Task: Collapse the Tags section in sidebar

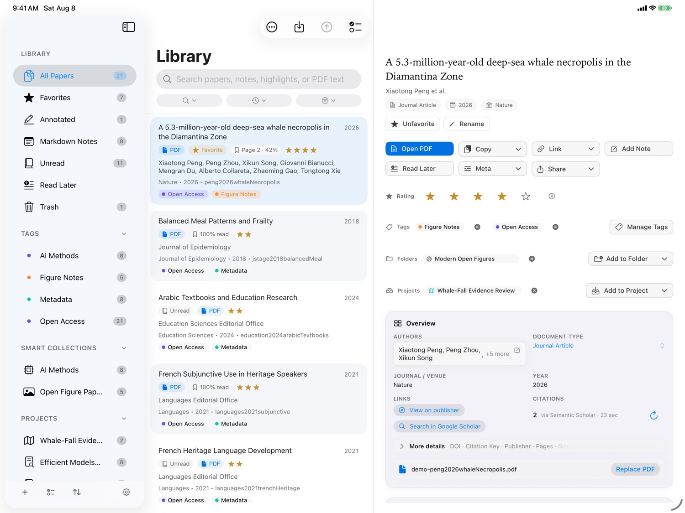Action: [124, 234]
